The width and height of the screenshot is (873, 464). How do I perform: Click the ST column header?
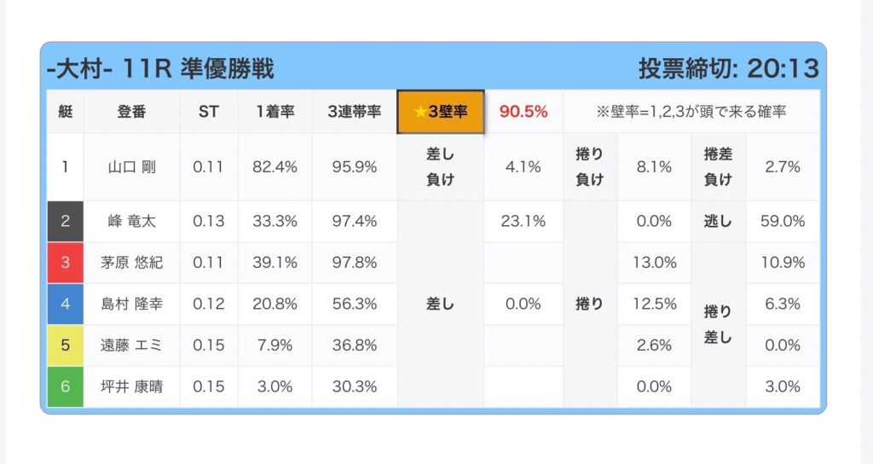[209, 112]
